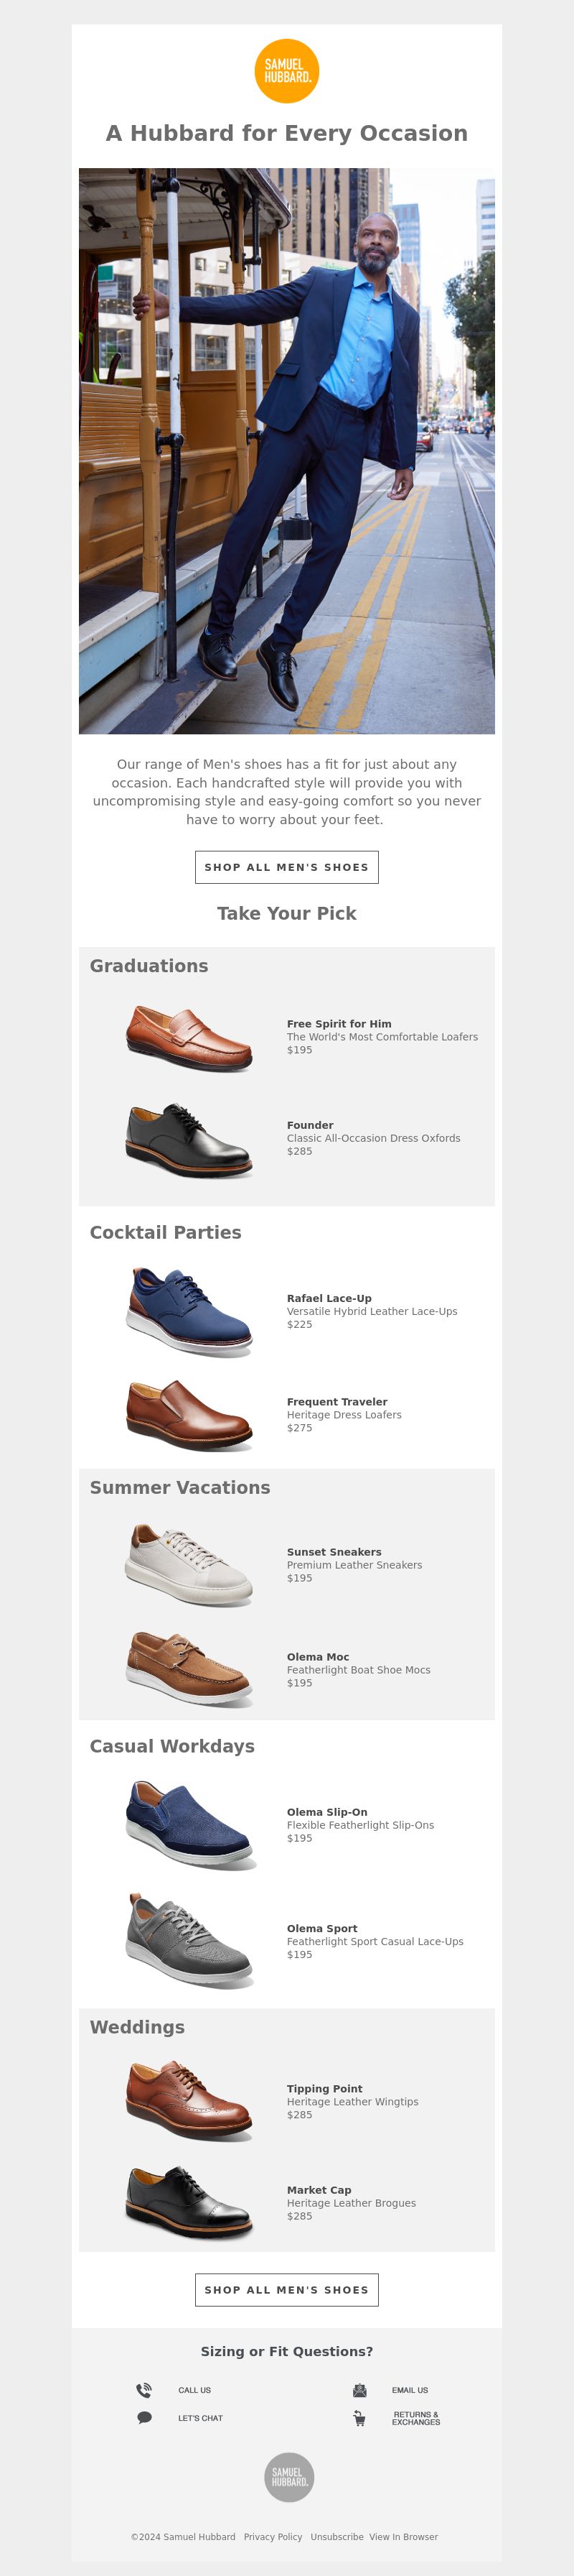The width and height of the screenshot is (574, 2576).
Task: Click the Unsubscribe footer link
Action: point(337,2537)
